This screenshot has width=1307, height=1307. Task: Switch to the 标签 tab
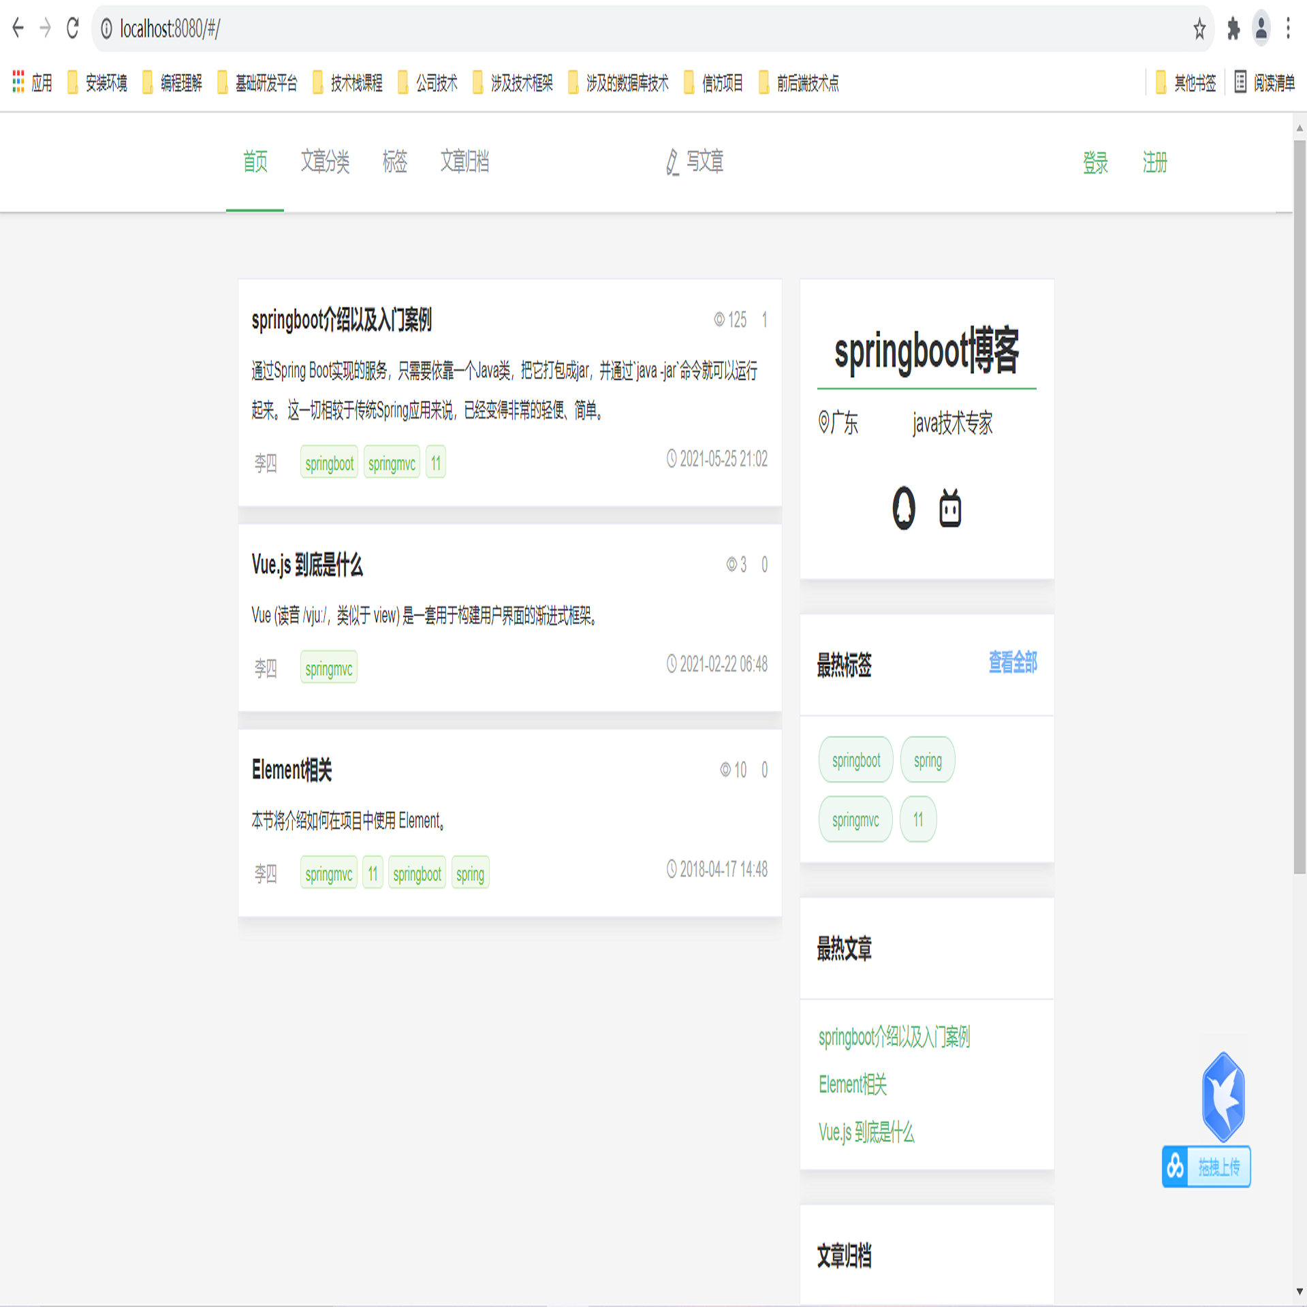[x=395, y=162]
